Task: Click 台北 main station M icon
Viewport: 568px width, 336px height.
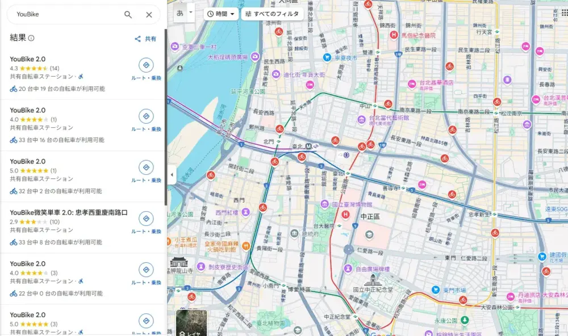Action: [308, 146]
